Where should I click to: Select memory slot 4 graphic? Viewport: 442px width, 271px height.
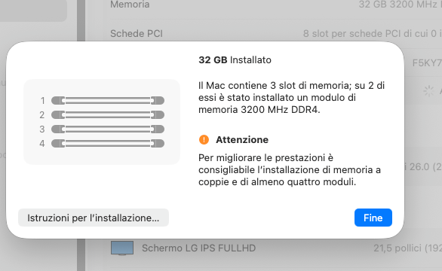pos(108,144)
